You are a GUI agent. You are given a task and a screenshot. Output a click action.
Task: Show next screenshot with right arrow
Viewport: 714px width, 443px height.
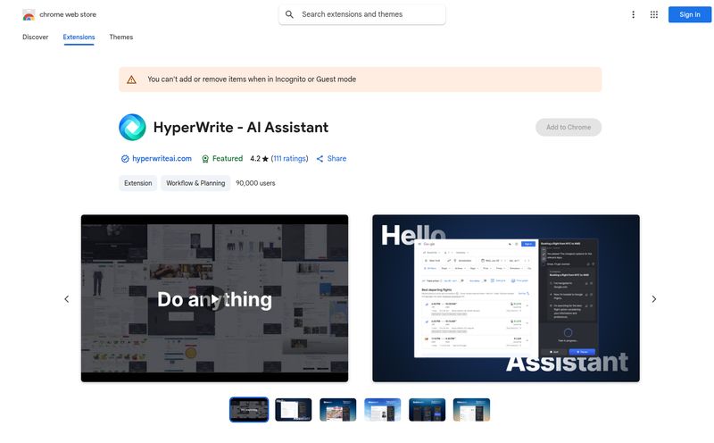pos(654,299)
